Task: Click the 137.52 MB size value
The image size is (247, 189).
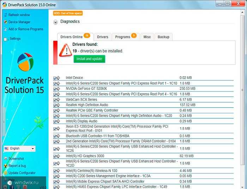Action: 187,105
